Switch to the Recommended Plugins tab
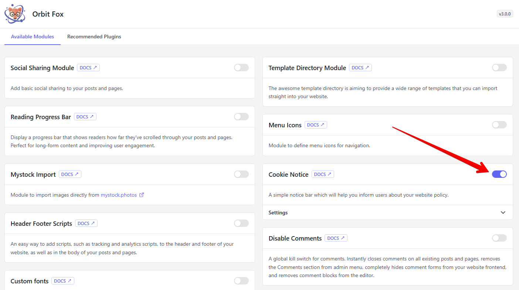519x290 pixels. 94,37
